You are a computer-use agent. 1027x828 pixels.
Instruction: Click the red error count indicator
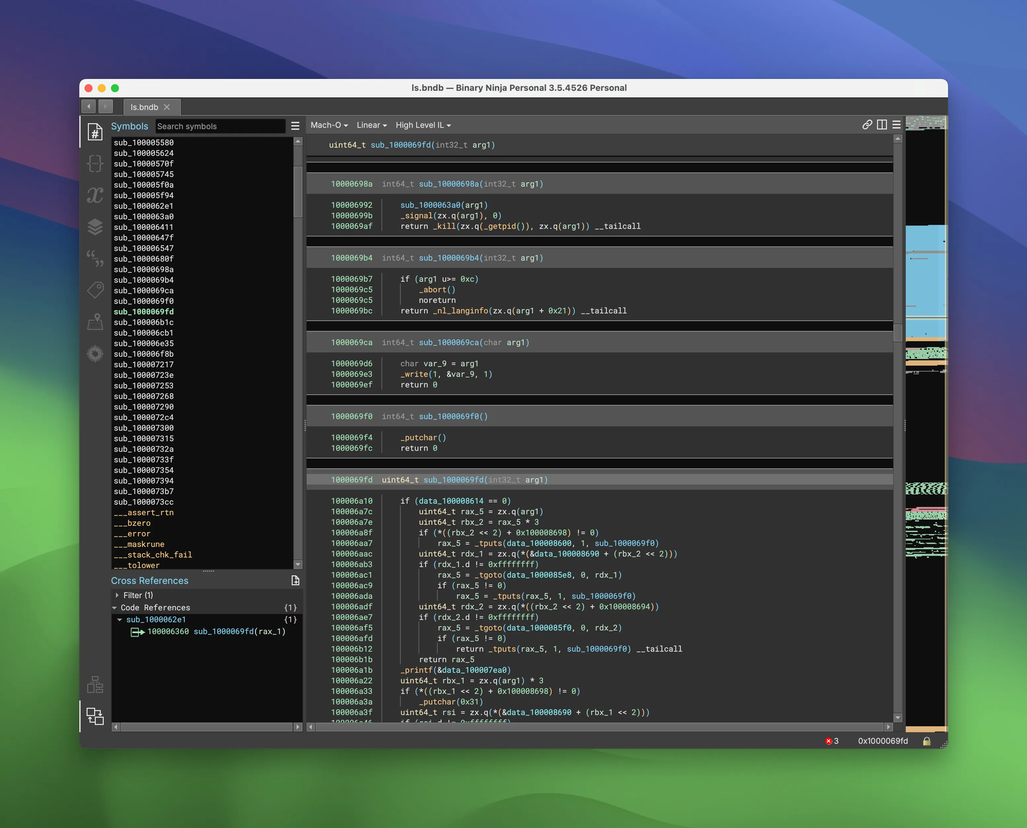click(x=831, y=741)
